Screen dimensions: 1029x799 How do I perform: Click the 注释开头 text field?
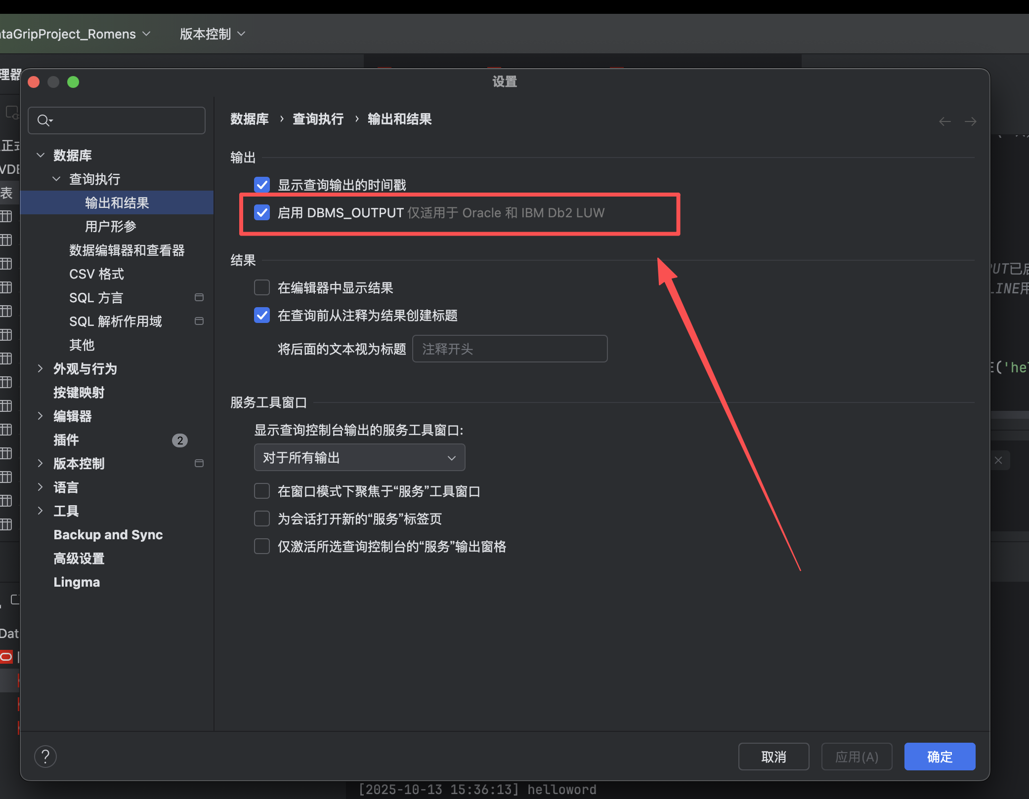pos(509,349)
